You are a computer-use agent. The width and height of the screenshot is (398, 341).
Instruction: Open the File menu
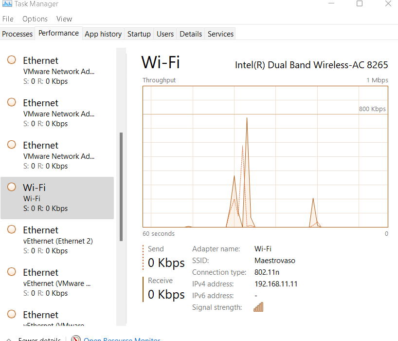pos(8,19)
